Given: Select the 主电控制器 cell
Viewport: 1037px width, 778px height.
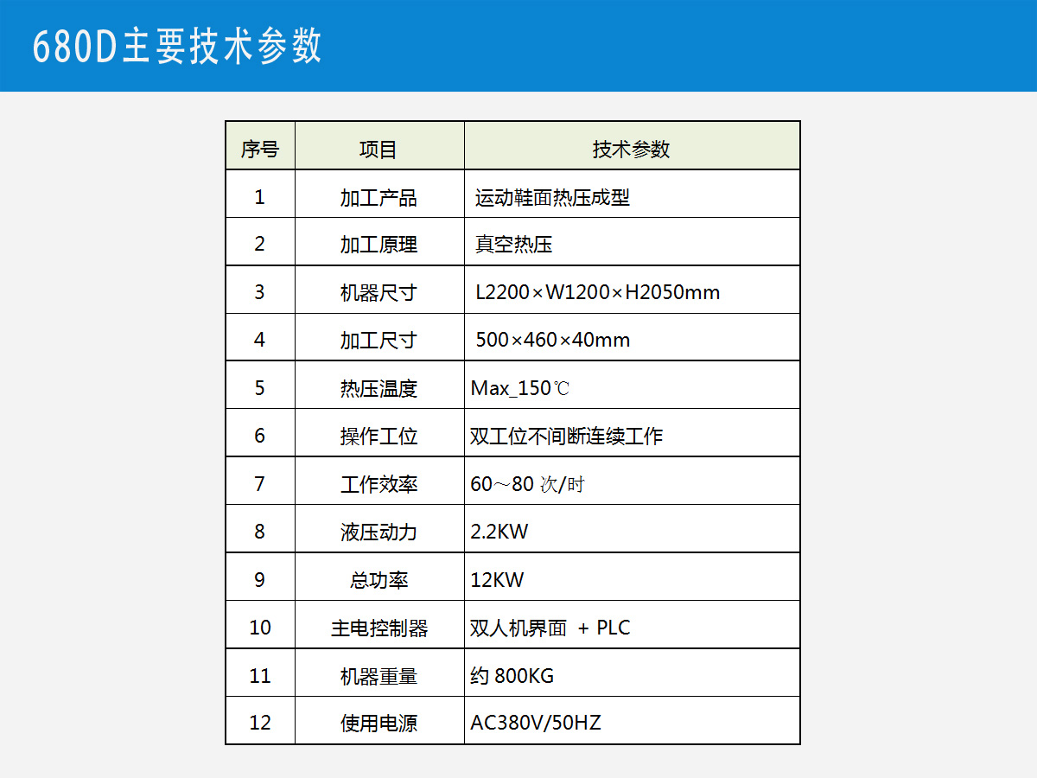Looking at the screenshot, I should (x=379, y=628).
